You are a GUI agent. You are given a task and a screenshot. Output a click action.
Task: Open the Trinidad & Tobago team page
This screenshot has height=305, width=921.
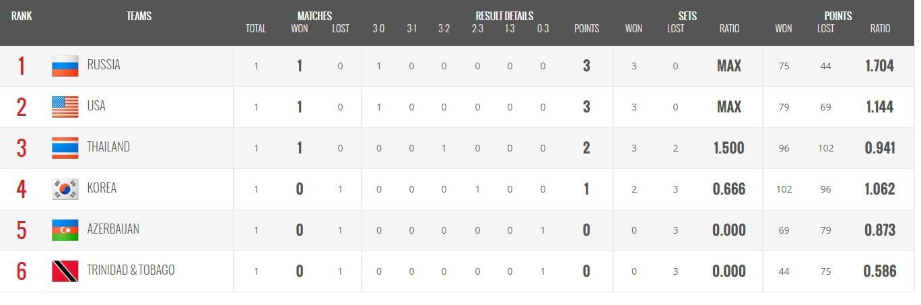131,271
